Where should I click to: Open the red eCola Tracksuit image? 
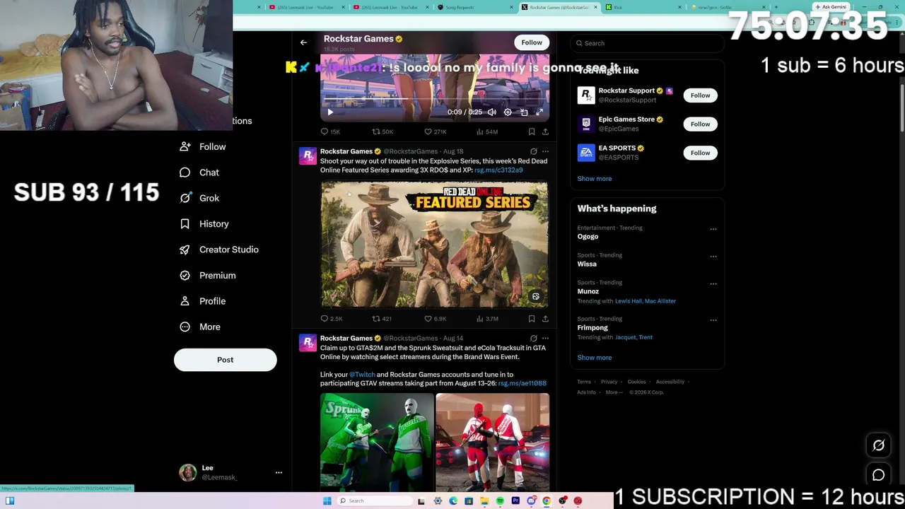(492, 443)
